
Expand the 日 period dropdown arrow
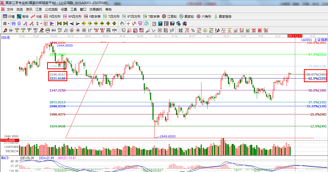click(8, 24)
